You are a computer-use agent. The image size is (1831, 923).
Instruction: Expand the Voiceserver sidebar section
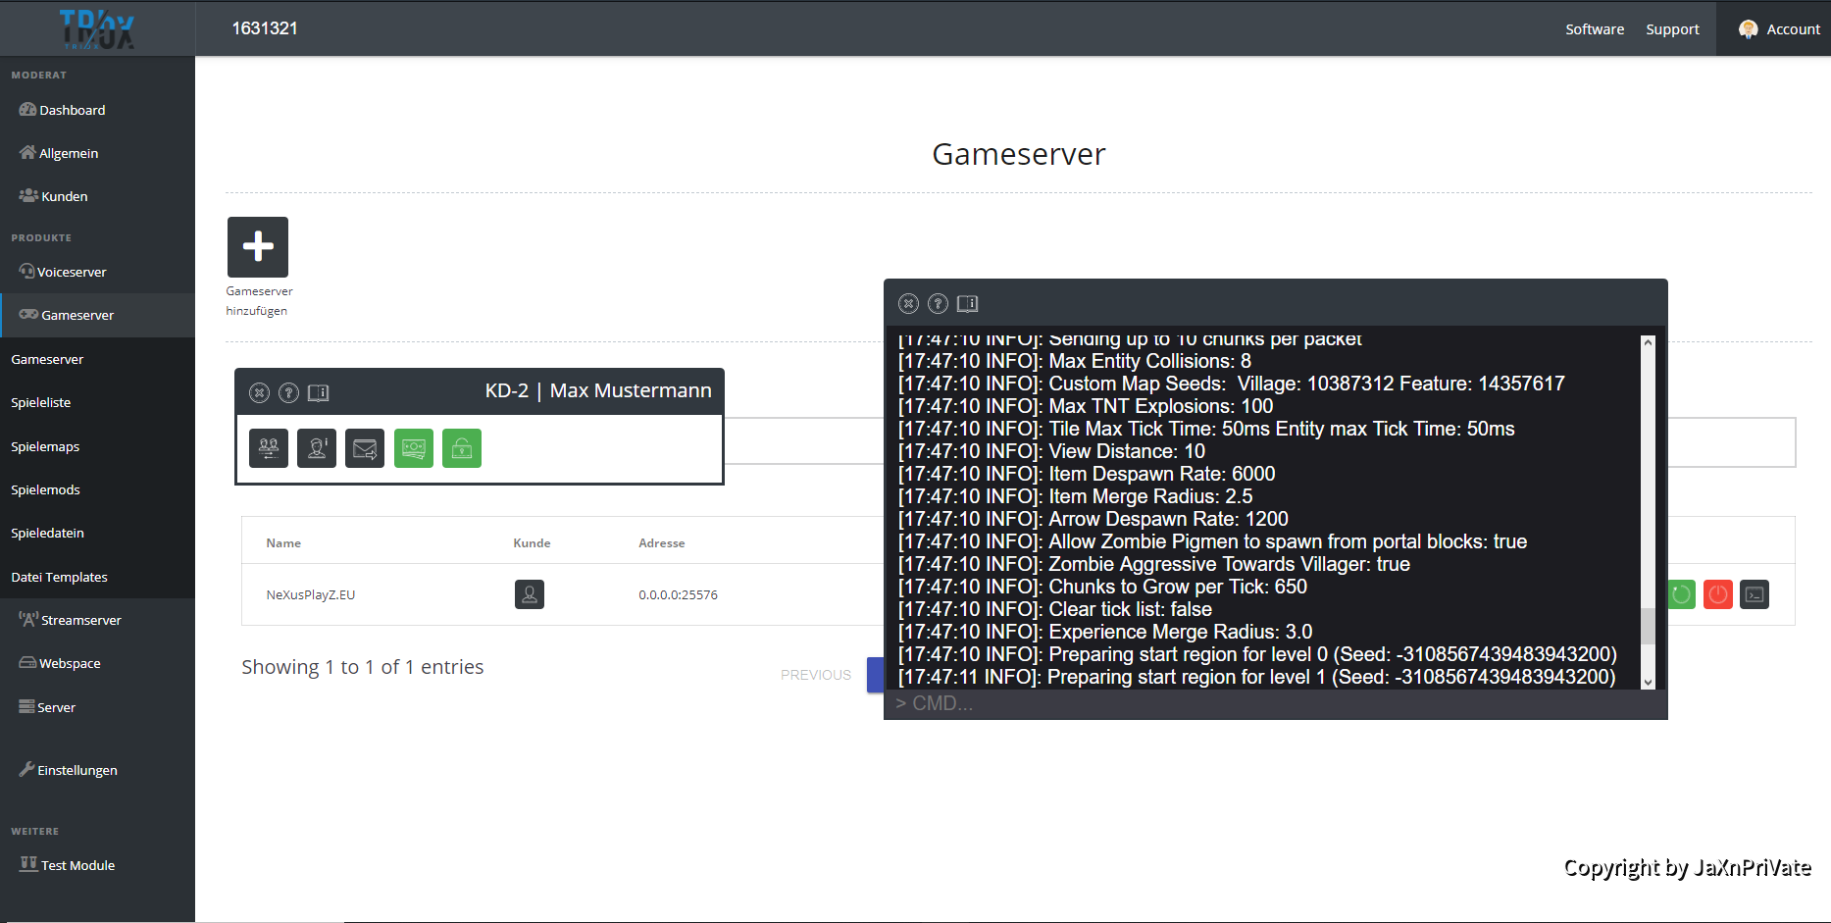(x=71, y=272)
